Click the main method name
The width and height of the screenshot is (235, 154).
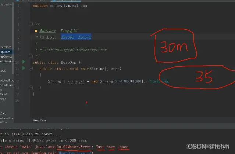click(x=85, y=69)
